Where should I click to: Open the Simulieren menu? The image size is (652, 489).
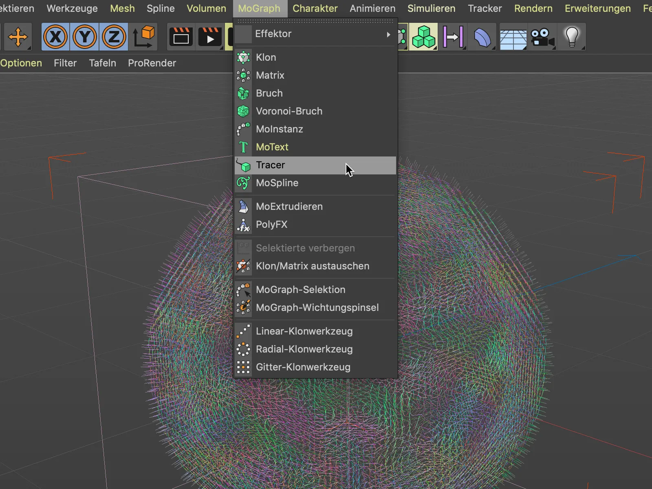pos(431,9)
